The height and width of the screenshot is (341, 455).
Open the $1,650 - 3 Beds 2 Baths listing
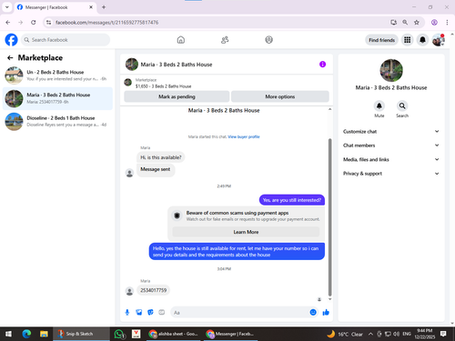pos(163,86)
